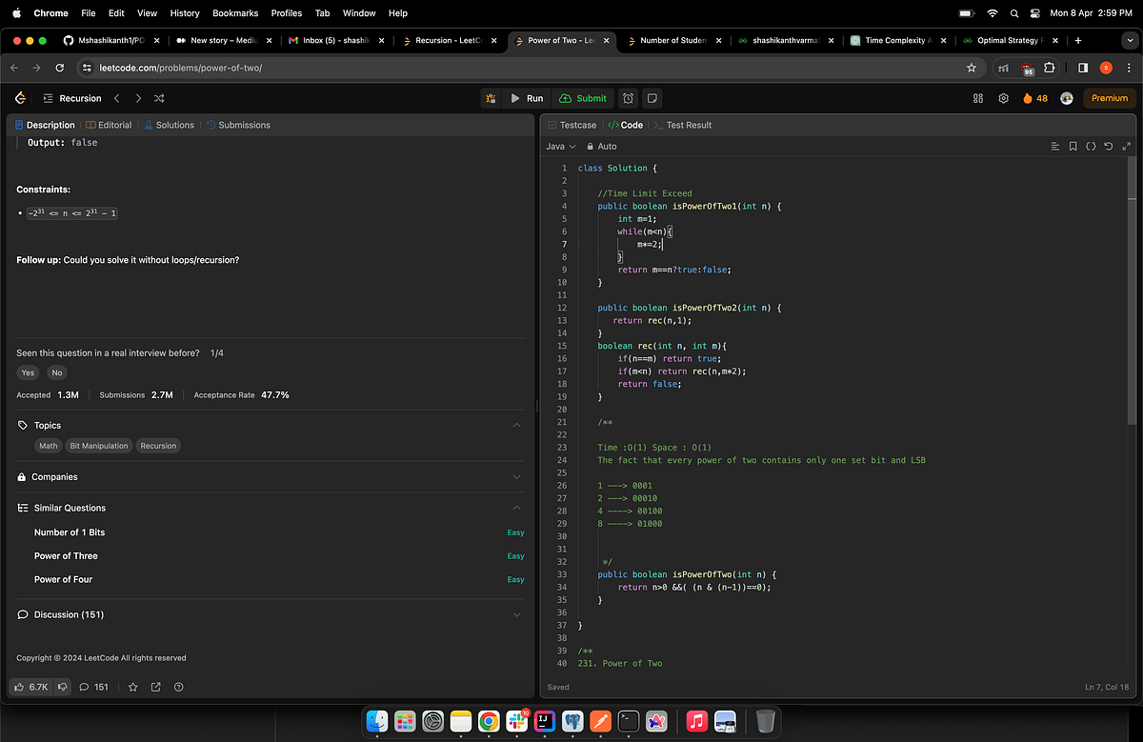Bookmark the code using editor bookmark icon
The height and width of the screenshot is (742, 1143).
pos(1073,147)
